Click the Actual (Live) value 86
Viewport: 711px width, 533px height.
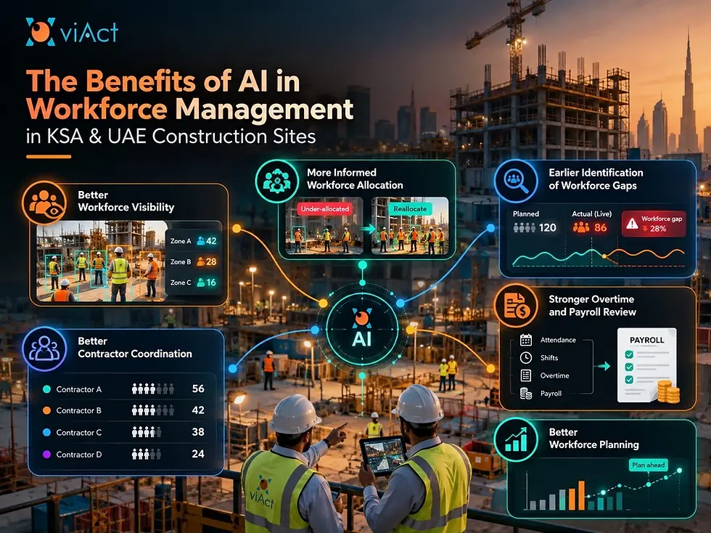click(x=601, y=227)
